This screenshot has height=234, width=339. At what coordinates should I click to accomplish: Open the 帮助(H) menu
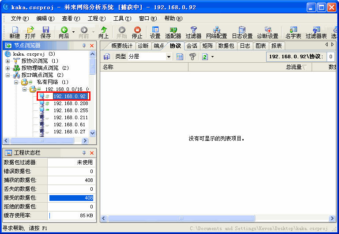[173, 19]
